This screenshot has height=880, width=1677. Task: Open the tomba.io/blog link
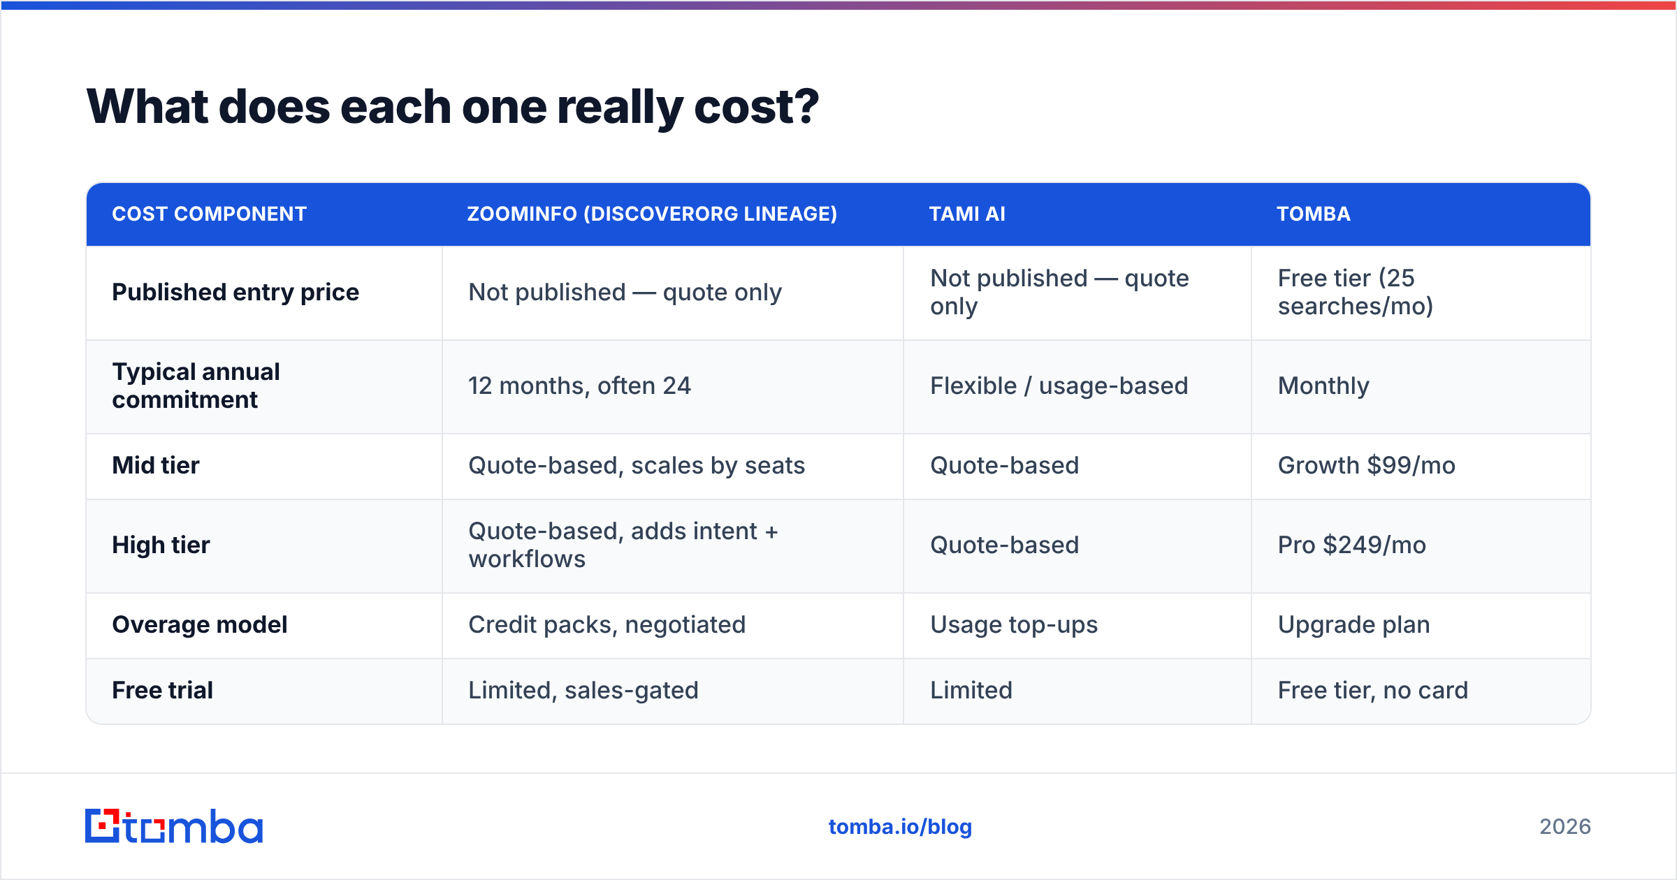900,827
